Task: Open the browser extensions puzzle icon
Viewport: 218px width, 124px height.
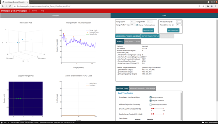Action: pyautogui.click(x=208, y=6)
